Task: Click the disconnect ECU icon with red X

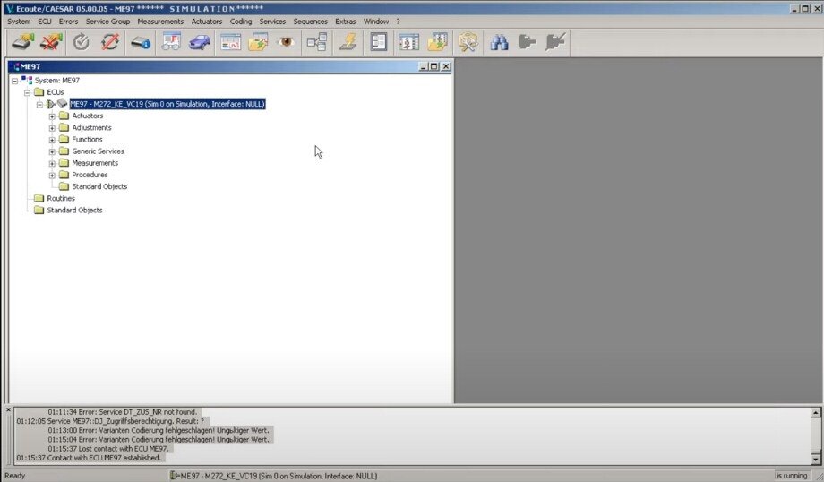Action: click(51, 42)
